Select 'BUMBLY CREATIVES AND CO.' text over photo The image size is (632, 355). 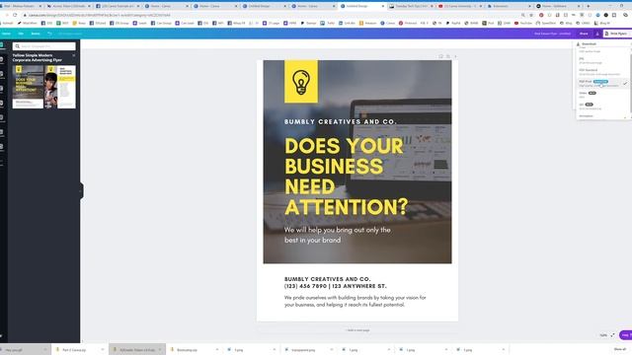click(341, 121)
